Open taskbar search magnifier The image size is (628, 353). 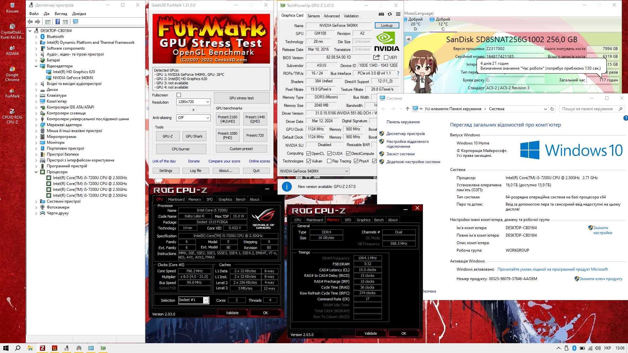point(18,348)
